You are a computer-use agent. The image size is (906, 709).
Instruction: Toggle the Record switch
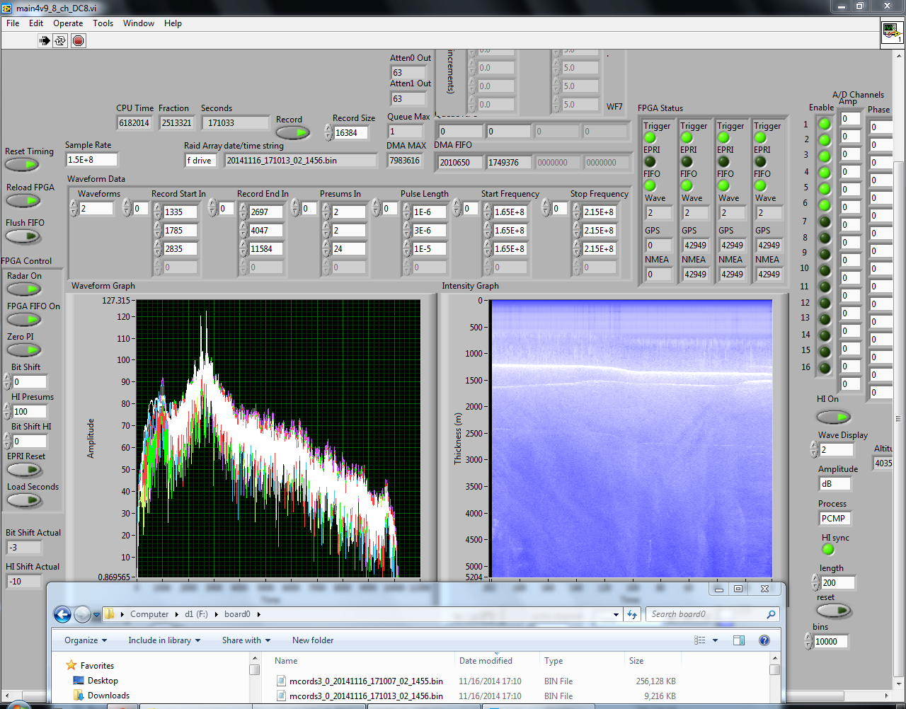(292, 132)
